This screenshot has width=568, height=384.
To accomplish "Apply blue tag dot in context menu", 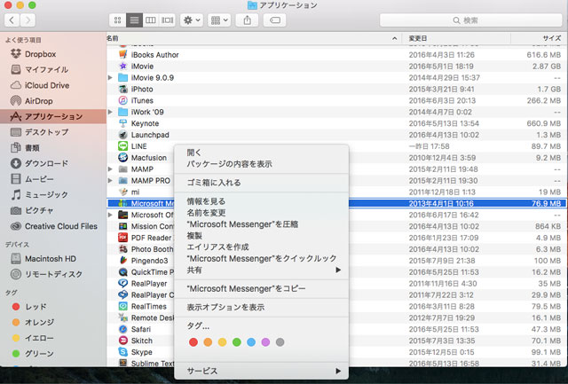I will (x=251, y=342).
